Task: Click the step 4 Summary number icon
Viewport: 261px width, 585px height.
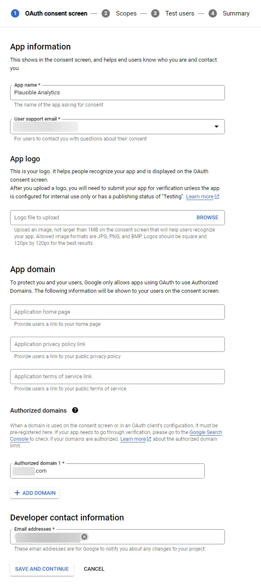Action: tap(213, 13)
